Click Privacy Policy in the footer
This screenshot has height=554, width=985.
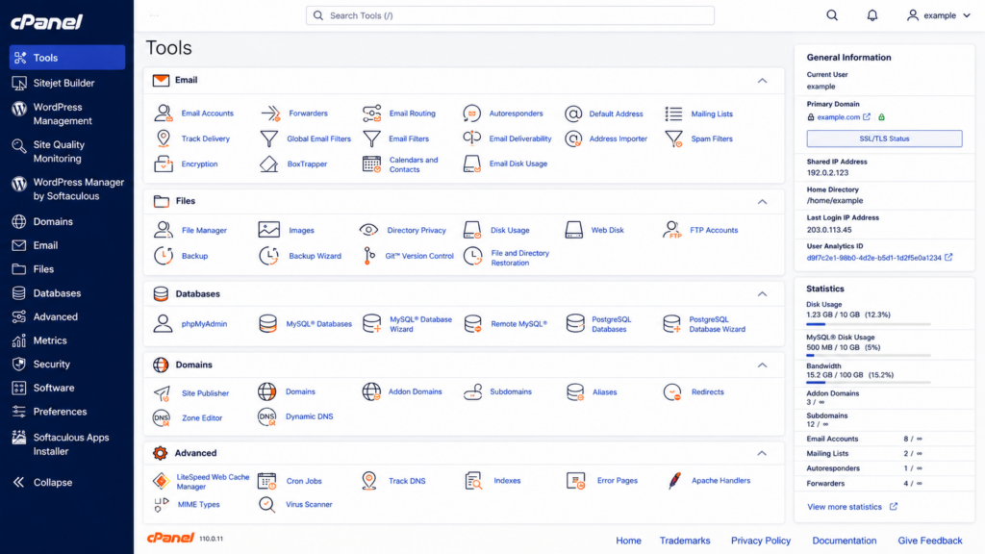tap(760, 541)
